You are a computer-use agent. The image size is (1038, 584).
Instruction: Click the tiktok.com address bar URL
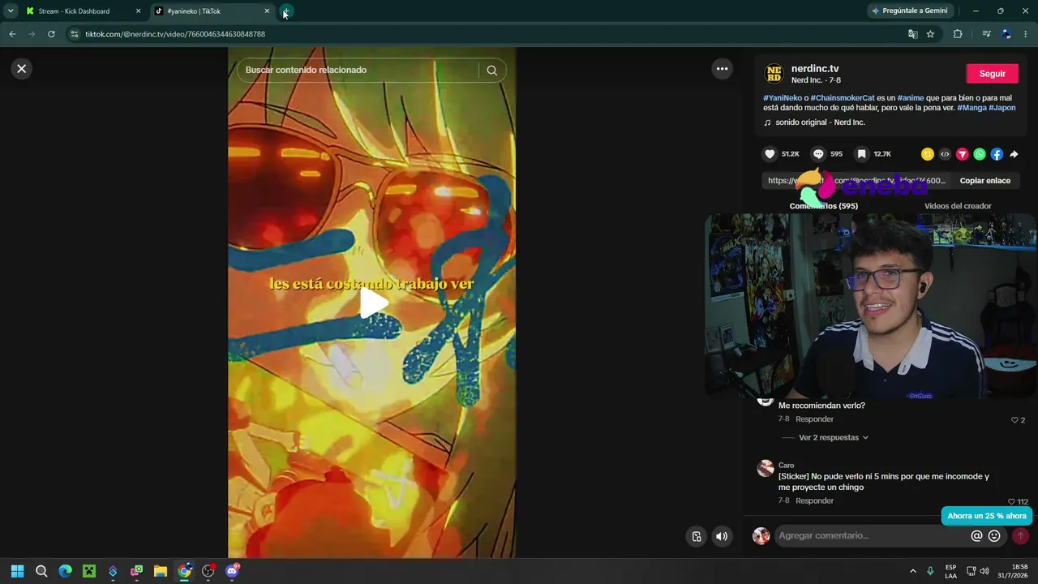pyautogui.click(x=175, y=34)
